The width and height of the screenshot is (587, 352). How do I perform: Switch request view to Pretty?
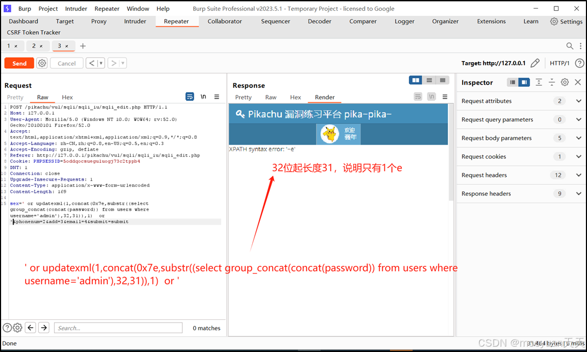[x=15, y=97]
